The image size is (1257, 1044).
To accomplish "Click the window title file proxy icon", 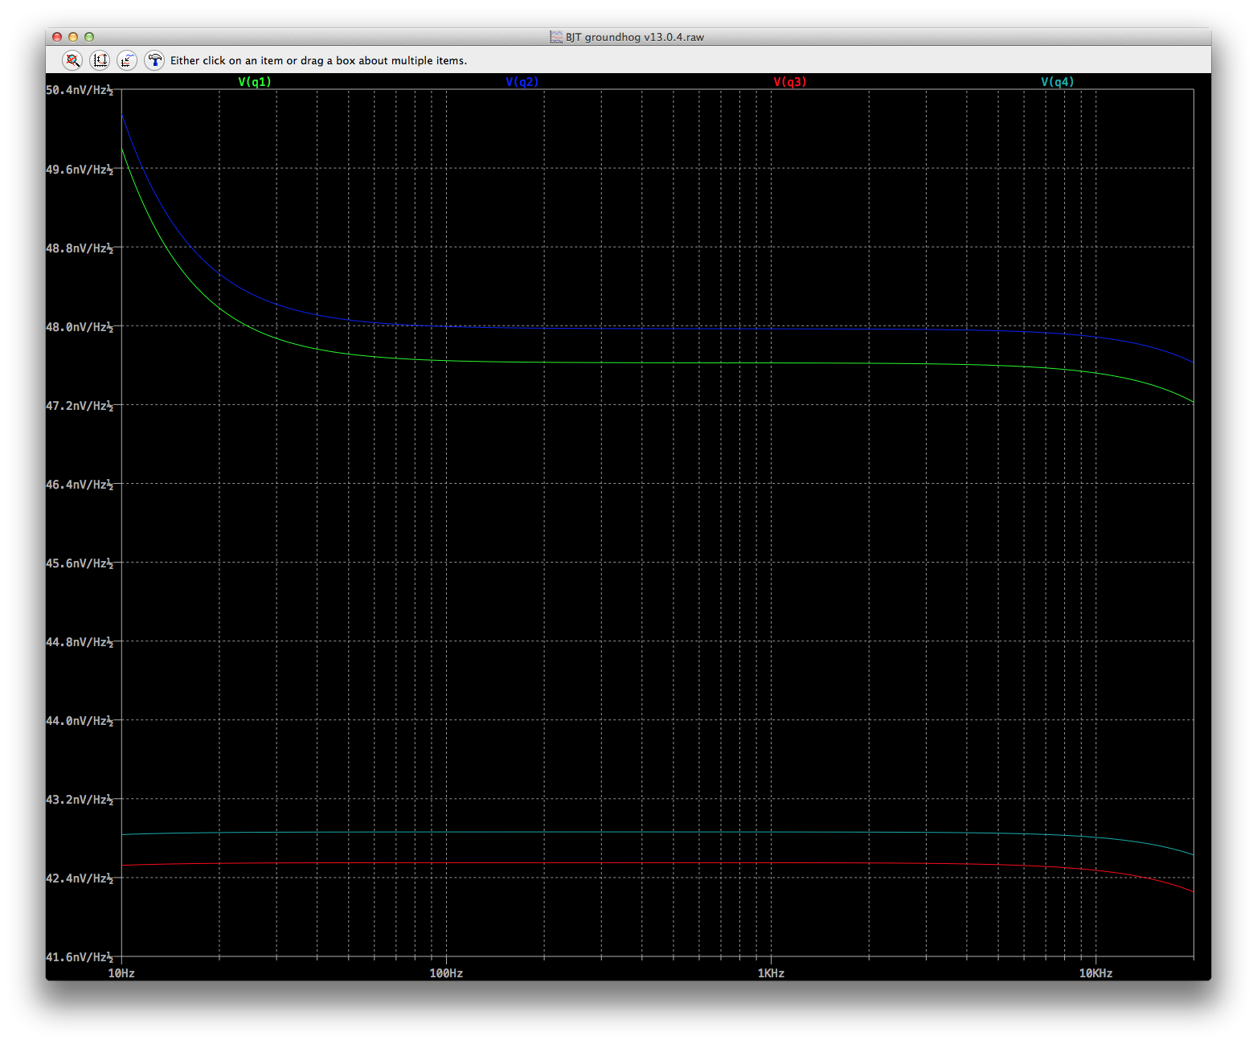I will pyautogui.click(x=556, y=37).
